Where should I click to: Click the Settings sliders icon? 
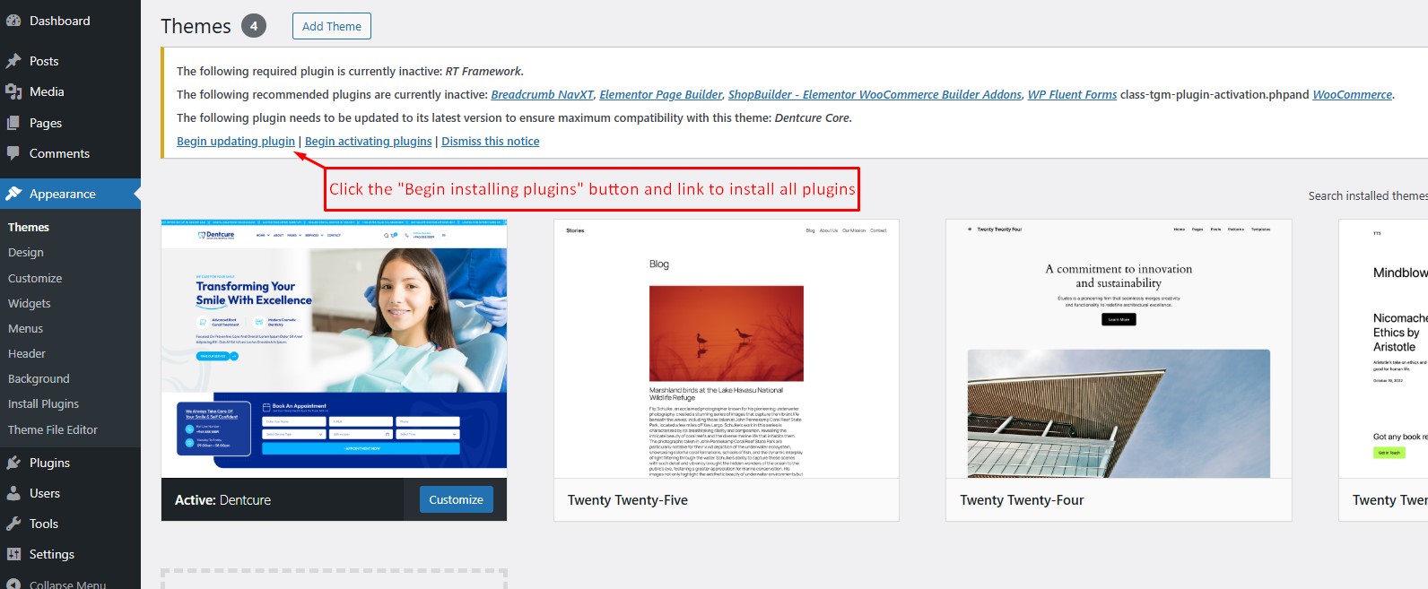click(13, 554)
